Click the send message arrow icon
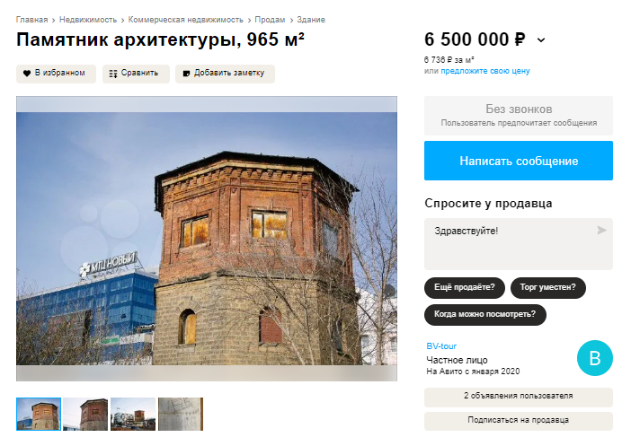The width and height of the screenshot is (631, 446). tap(601, 231)
